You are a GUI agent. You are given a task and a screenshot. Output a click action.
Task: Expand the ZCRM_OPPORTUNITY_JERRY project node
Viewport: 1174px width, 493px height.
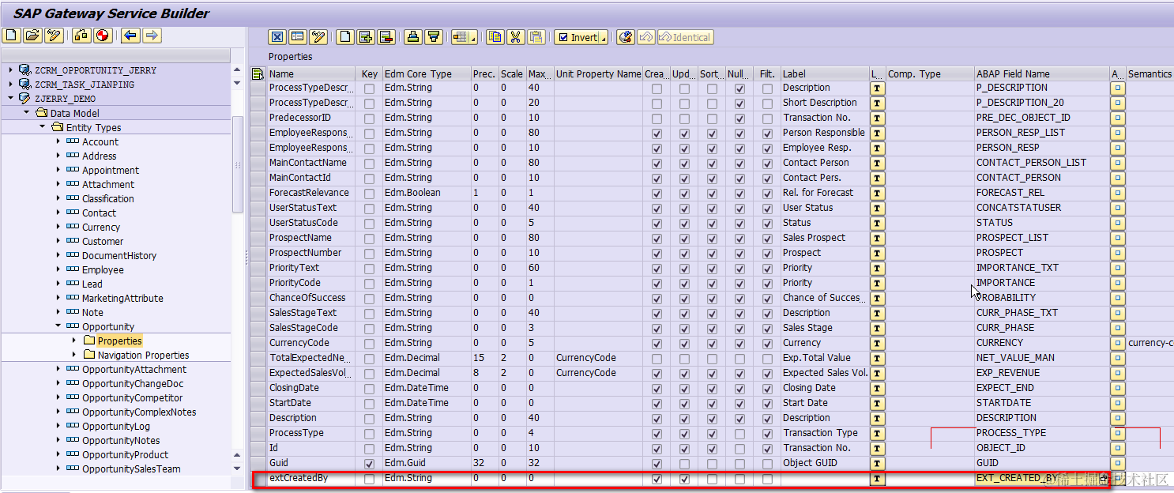tap(10, 70)
